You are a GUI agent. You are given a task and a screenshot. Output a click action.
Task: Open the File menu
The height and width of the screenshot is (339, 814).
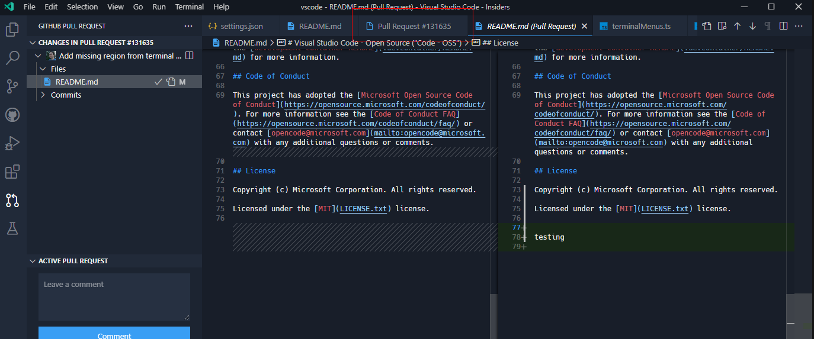[29, 7]
